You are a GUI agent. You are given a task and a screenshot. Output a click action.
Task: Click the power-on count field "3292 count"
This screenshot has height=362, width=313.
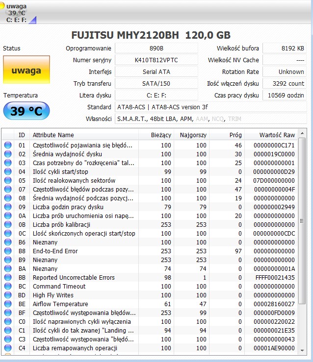pyautogui.click(x=285, y=84)
